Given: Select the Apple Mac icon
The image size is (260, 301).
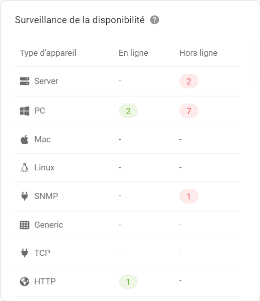Looking at the screenshot, I should [x=25, y=139].
